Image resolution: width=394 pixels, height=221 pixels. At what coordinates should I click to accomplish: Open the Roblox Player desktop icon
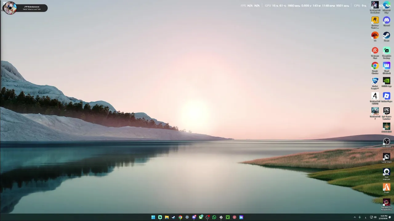click(x=386, y=98)
